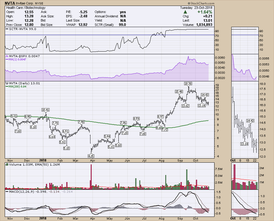This screenshot has height=221, width=274.
Task: Click the 7.98 high price label
Action: (x=81, y=122)
